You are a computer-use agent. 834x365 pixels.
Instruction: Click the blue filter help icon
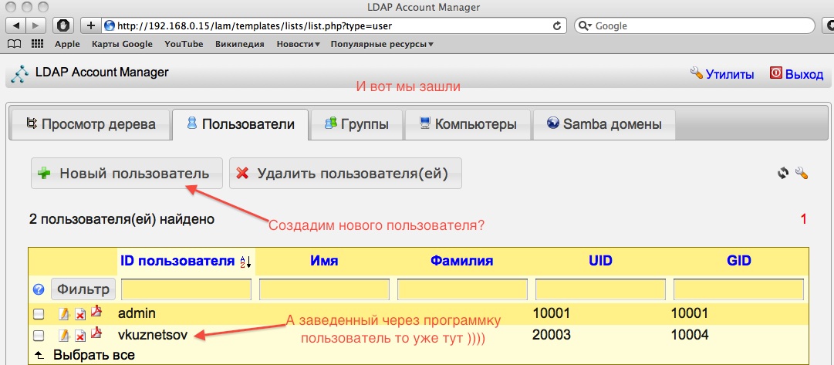pyautogui.click(x=38, y=290)
